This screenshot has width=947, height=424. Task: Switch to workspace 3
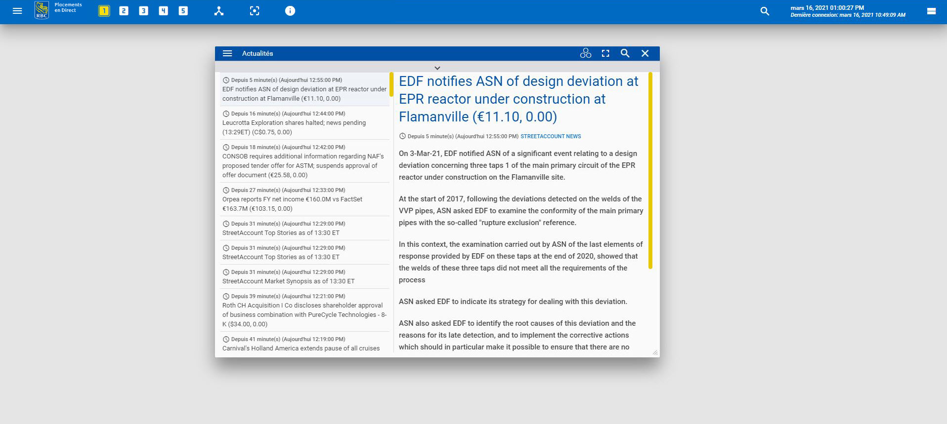click(143, 11)
